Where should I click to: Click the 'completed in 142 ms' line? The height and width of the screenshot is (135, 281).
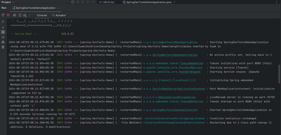[x=27, y=93]
